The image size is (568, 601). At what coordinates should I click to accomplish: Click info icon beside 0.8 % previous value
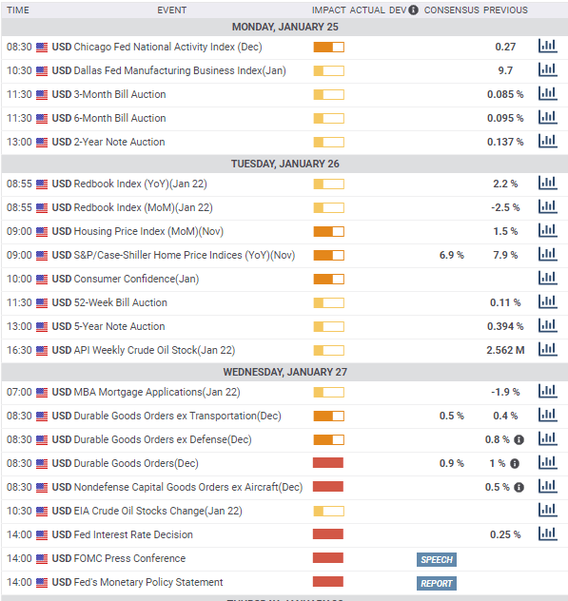519,439
